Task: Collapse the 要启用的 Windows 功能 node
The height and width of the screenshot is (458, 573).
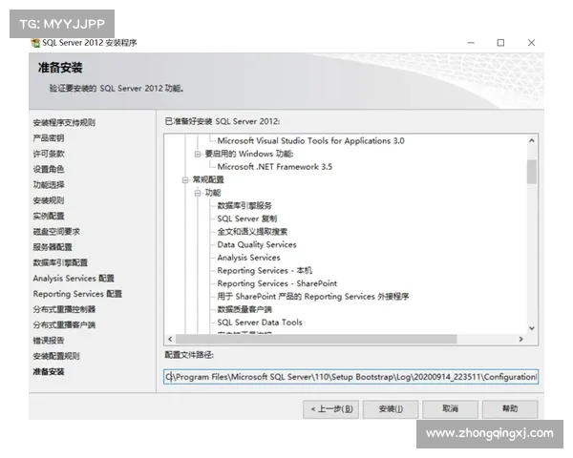Action: click(198, 155)
